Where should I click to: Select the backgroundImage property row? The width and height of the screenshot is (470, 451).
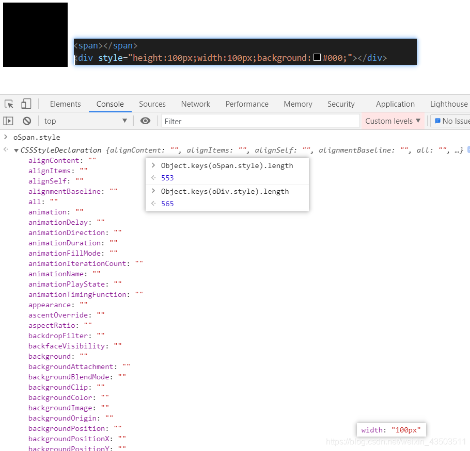click(69, 408)
